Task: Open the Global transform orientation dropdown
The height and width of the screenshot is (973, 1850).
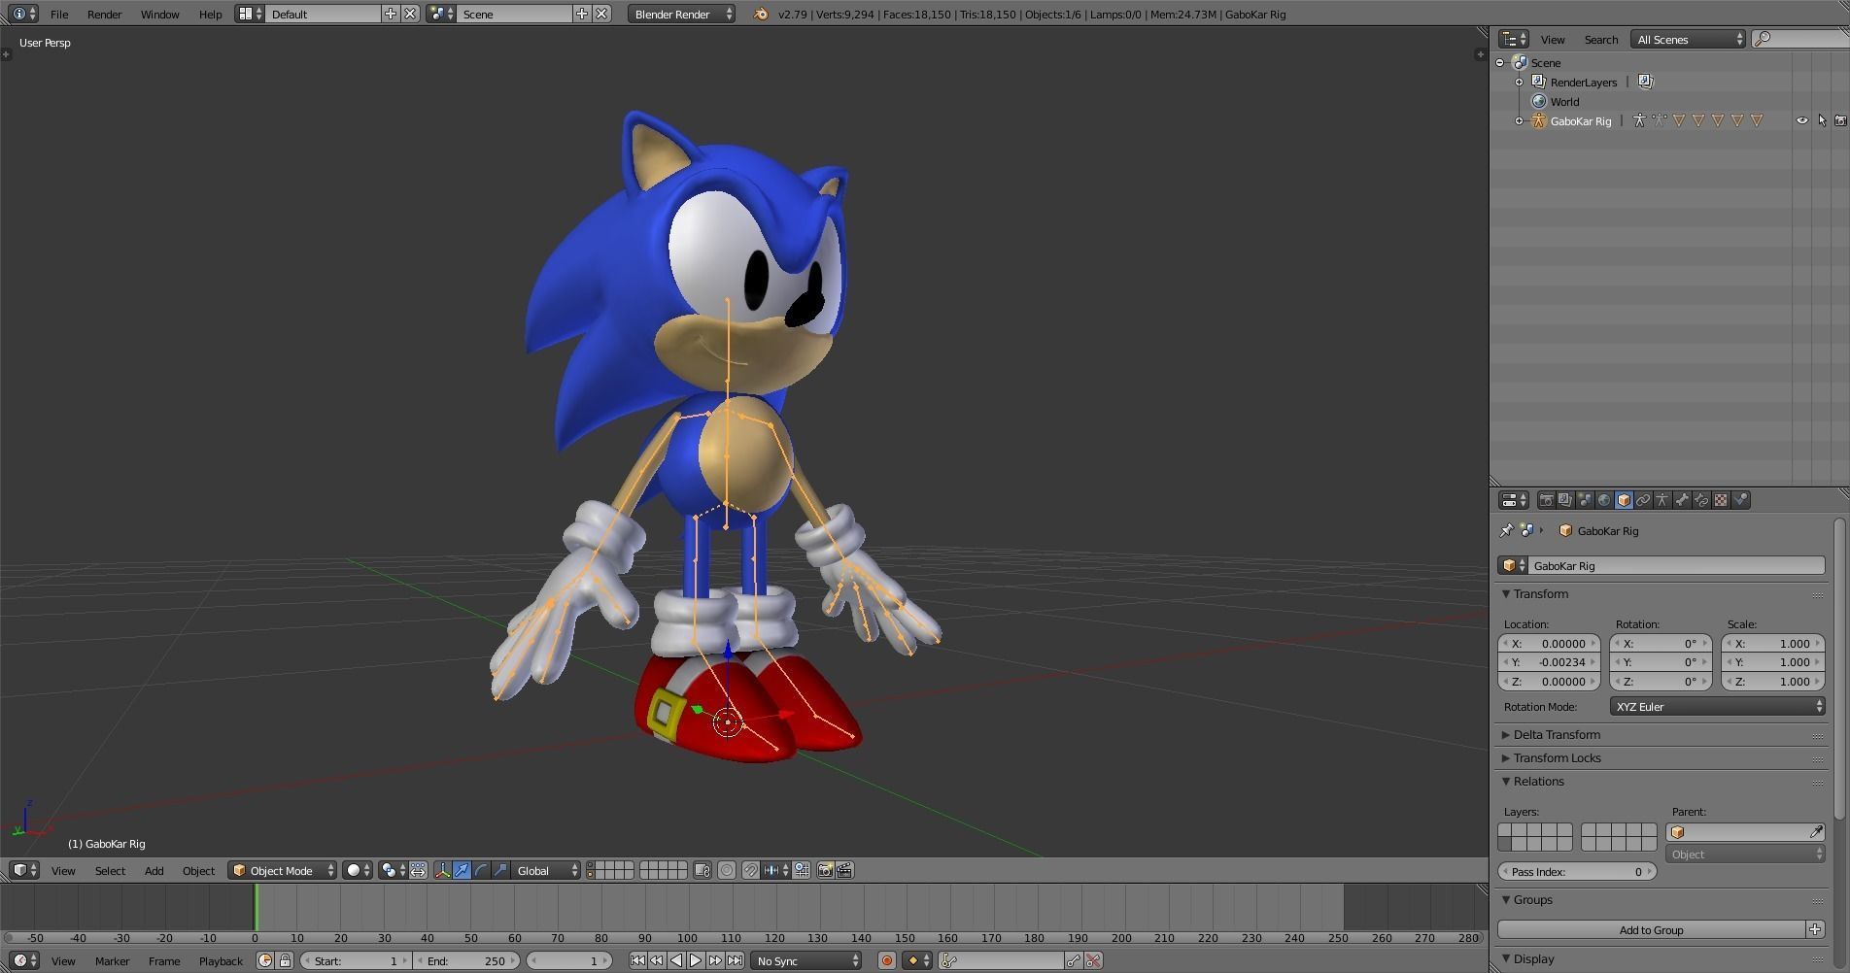Action: point(547,870)
